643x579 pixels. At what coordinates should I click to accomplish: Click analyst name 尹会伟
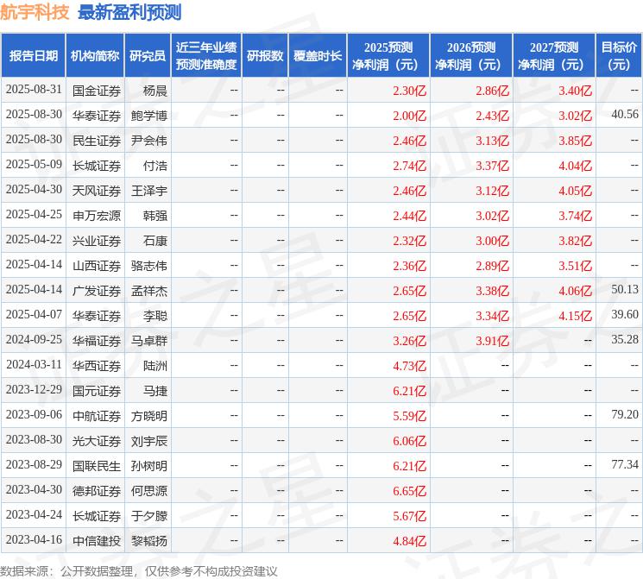pos(148,141)
